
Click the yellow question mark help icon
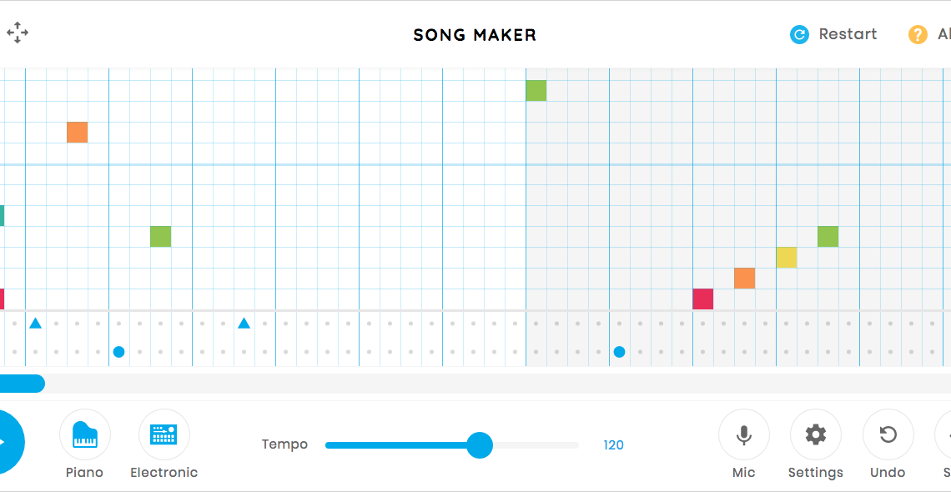[x=918, y=34]
